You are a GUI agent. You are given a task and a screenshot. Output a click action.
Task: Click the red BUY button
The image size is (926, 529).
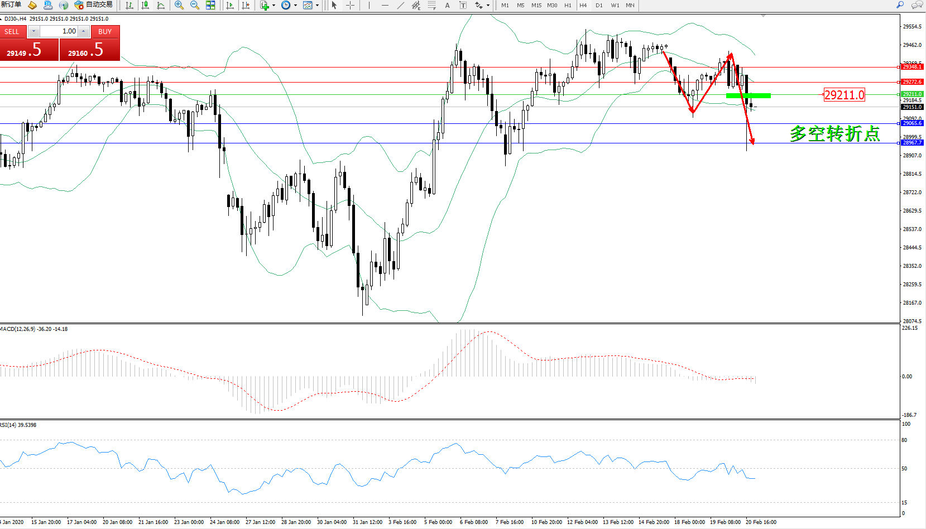(x=105, y=32)
